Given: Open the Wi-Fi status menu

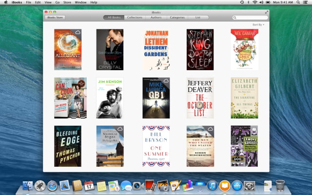Looking at the screenshot, I should (x=254, y=2).
